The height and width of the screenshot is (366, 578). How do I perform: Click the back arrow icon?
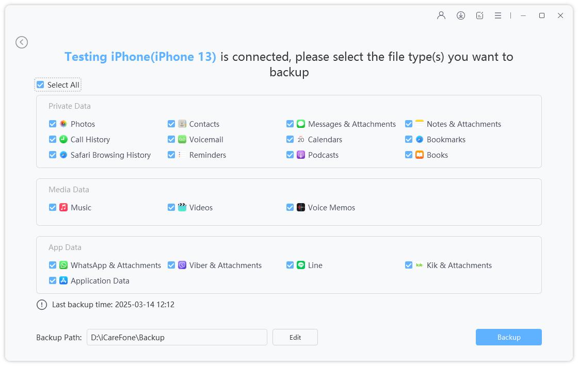(x=22, y=42)
